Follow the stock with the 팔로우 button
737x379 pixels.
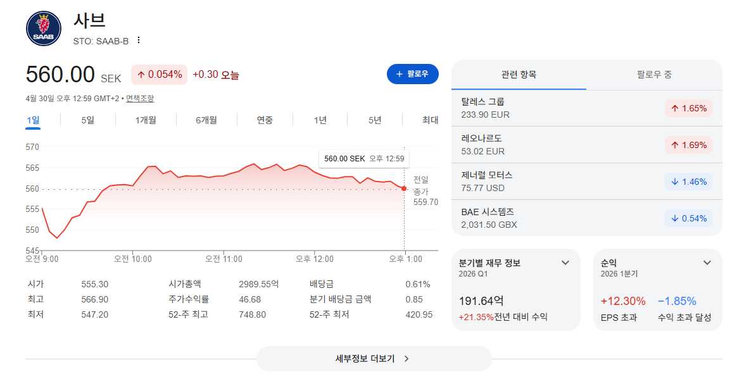(413, 74)
